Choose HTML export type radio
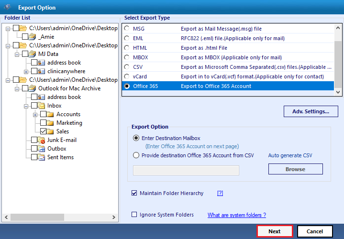This screenshot has width=344, height=239. tap(127, 48)
